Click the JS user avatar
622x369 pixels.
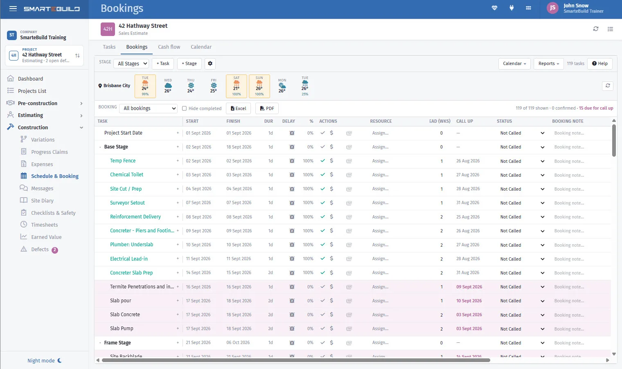click(x=552, y=8)
